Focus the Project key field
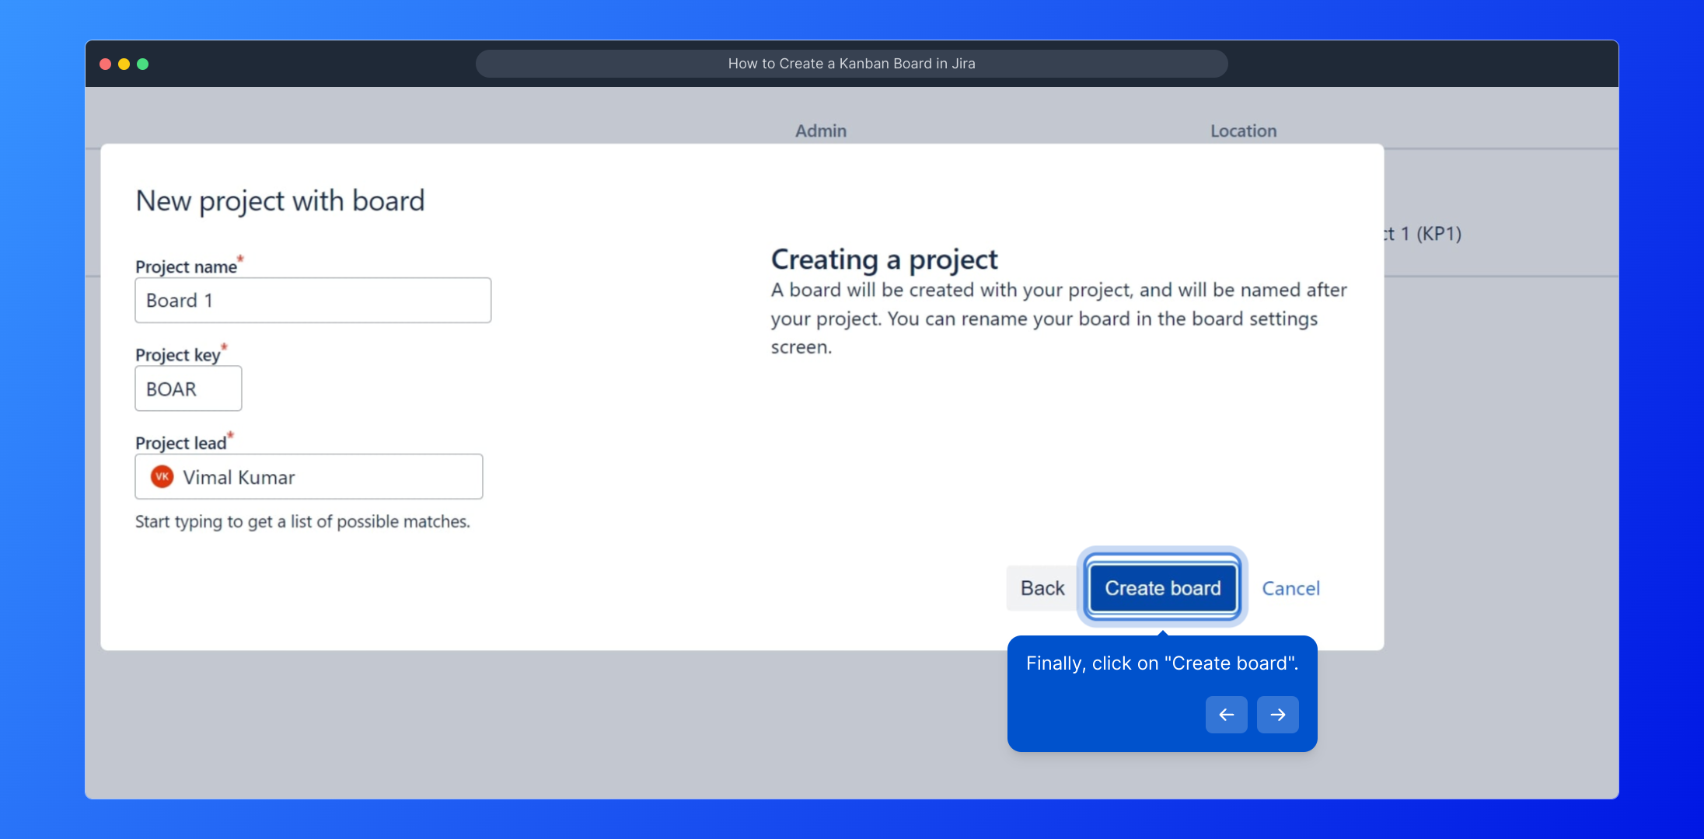Screen dimensions: 1704x839 click(x=188, y=388)
